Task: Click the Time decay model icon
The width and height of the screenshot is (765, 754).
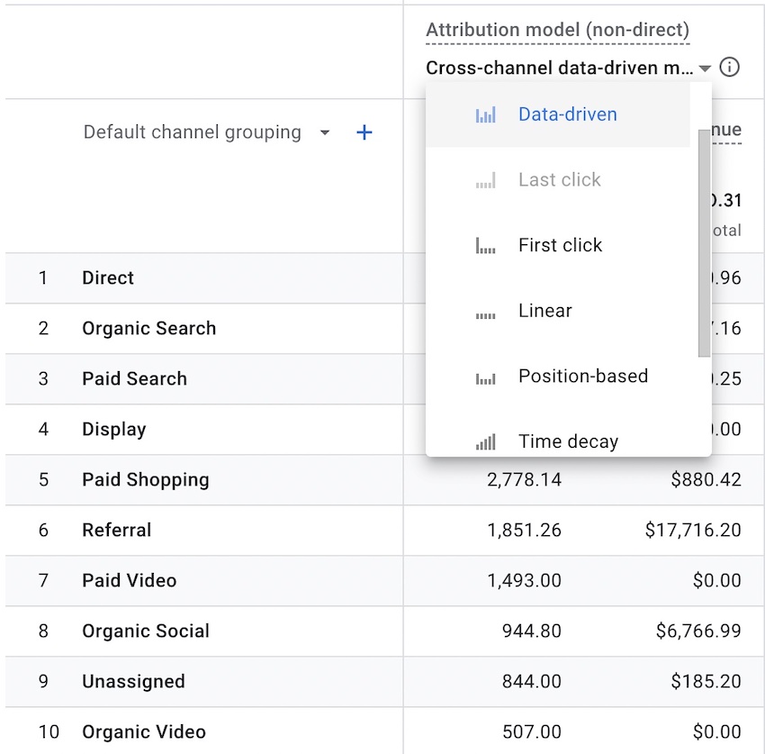Action: pyautogui.click(x=487, y=441)
